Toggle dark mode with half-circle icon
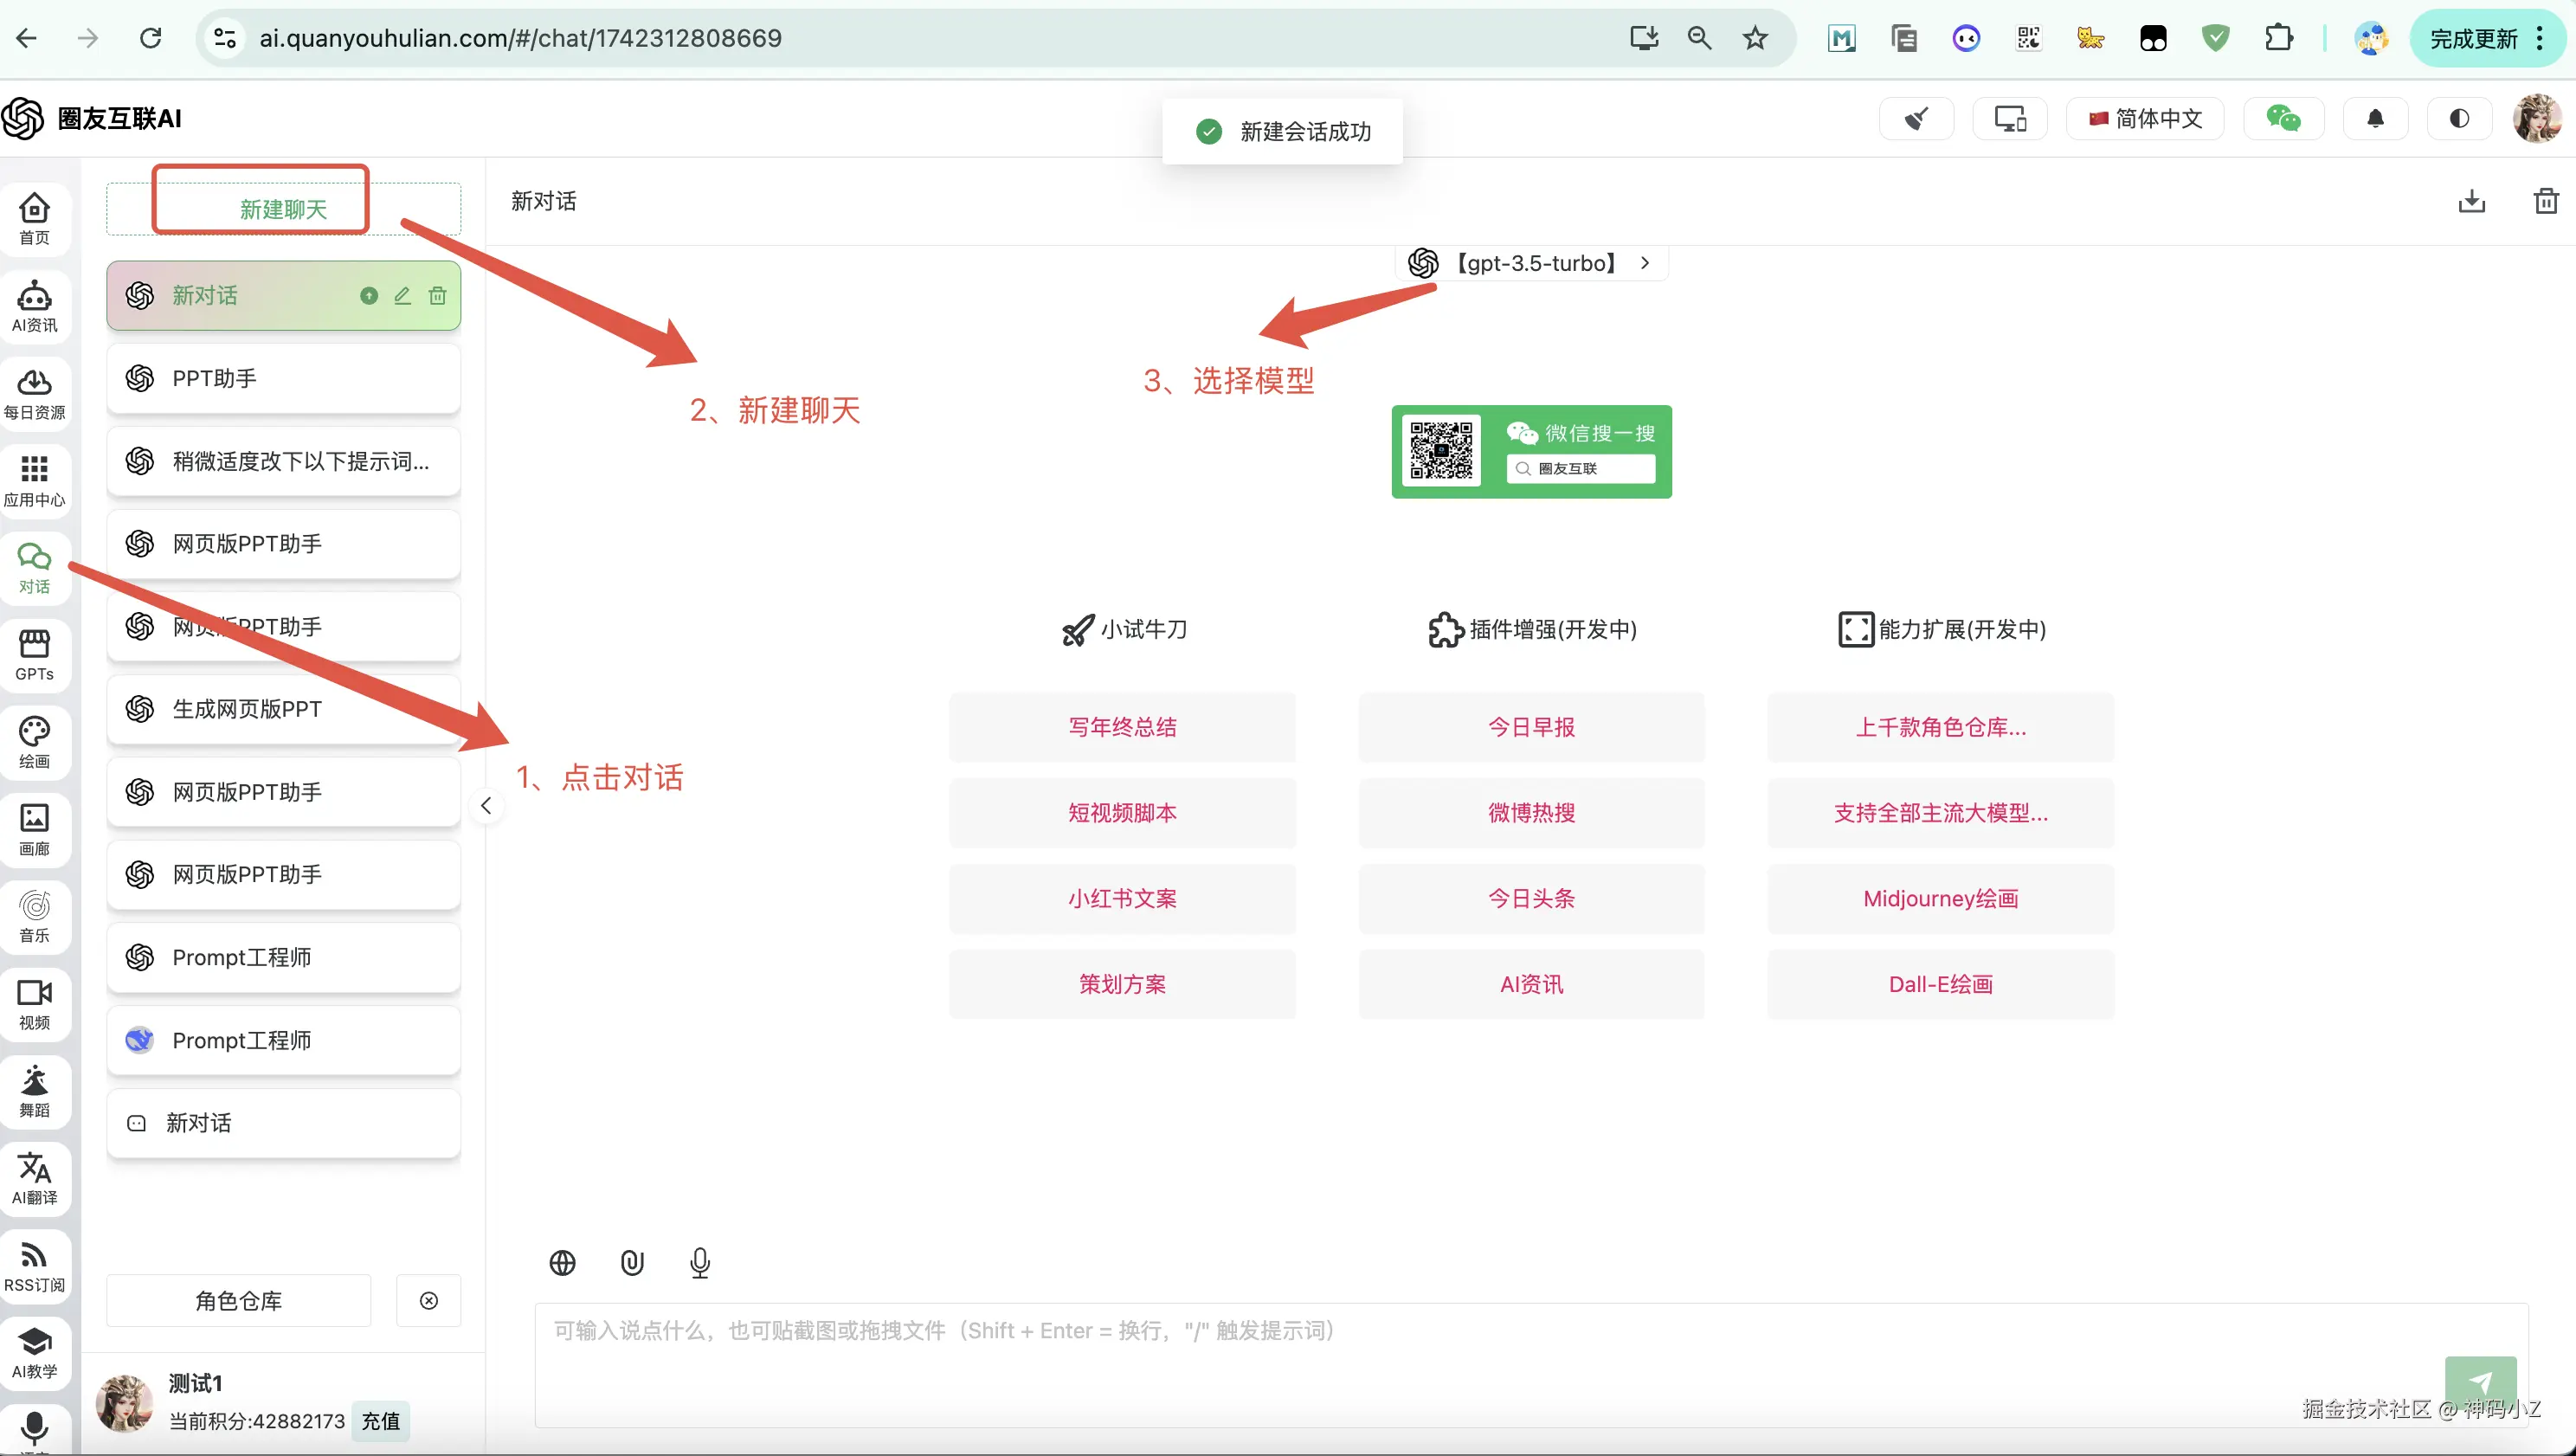 point(2459,119)
